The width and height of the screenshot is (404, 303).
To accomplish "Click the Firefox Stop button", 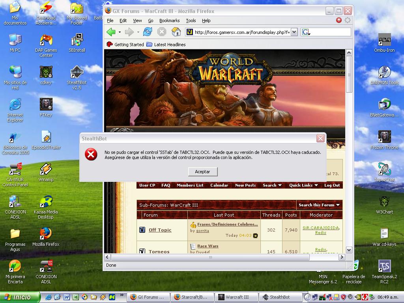I will click(161, 32).
